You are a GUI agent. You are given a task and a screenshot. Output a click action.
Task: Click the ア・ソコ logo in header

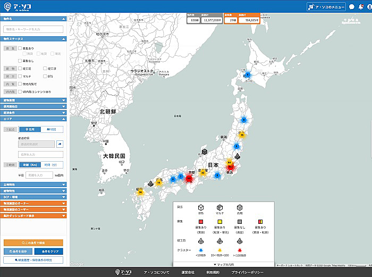click(17, 6)
